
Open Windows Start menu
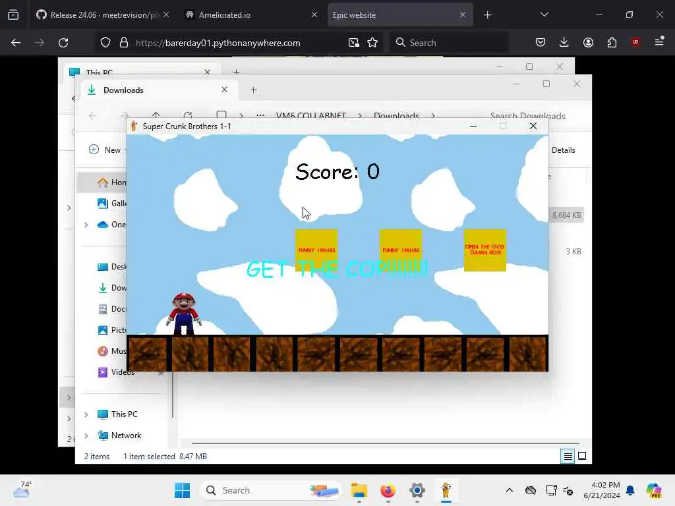point(182,490)
